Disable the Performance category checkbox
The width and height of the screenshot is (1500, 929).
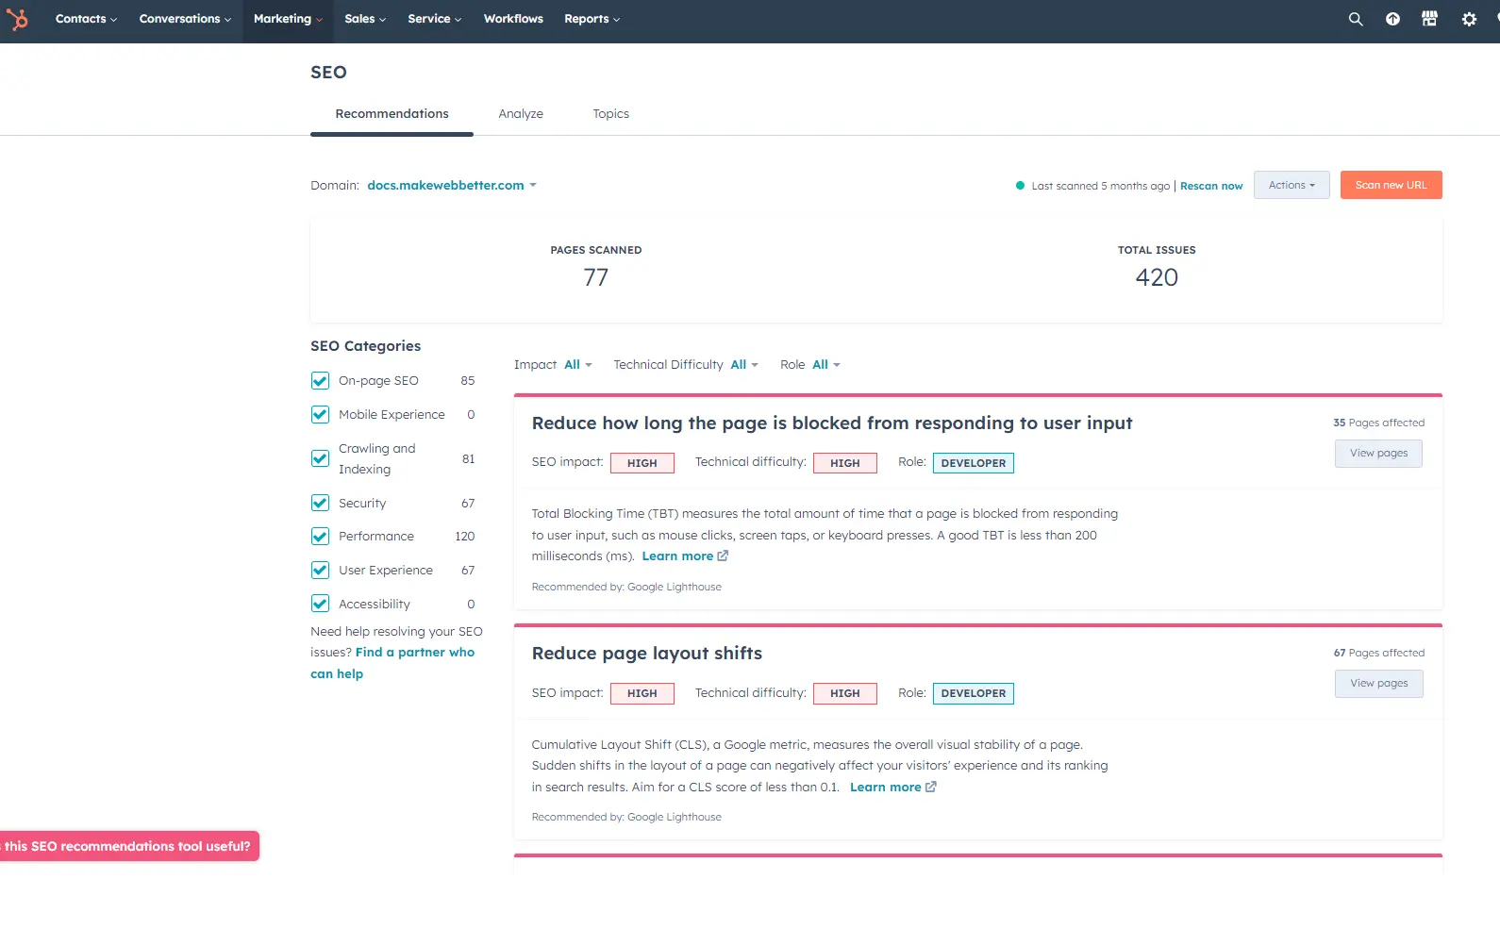320,537
